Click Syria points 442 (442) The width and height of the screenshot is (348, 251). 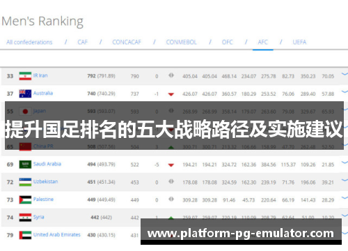(101, 218)
